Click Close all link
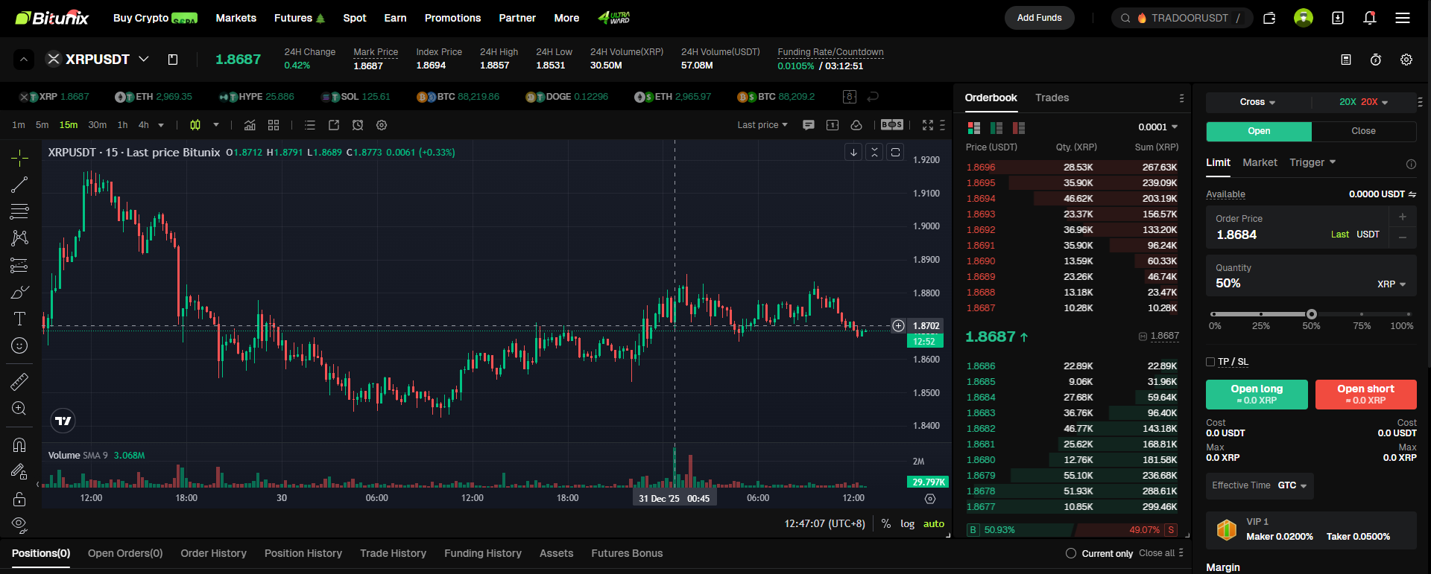1431x574 pixels. [x=1157, y=553]
